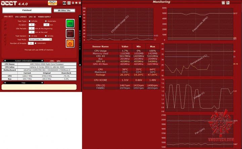Click the CPU Name value cell
This screenshot has width=242, height=149.
pyautogui.click(x=47, y=64)
